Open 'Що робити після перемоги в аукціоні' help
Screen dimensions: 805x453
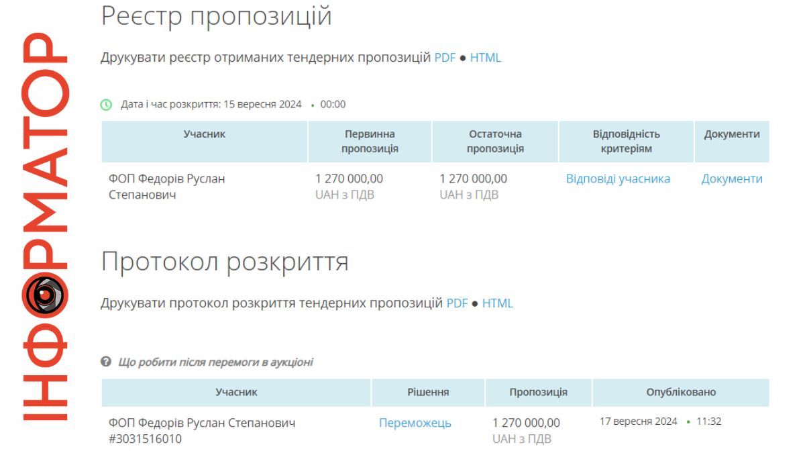(x=215, y=361)
